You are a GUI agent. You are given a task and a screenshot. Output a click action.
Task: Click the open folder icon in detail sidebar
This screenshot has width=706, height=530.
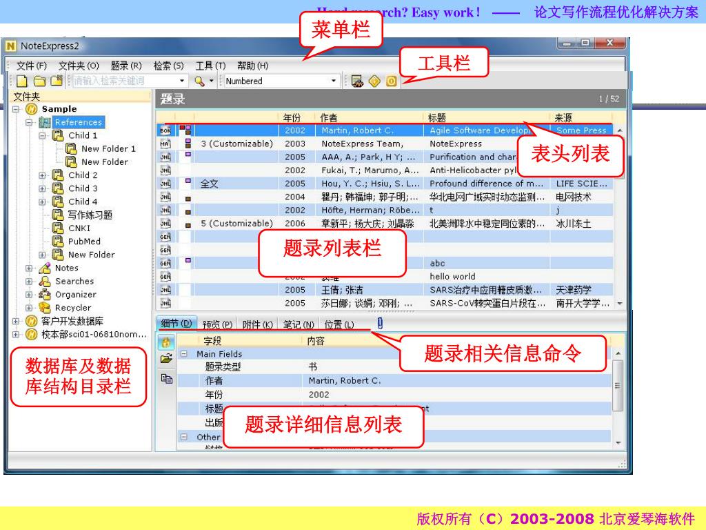(x=166, y=359)
